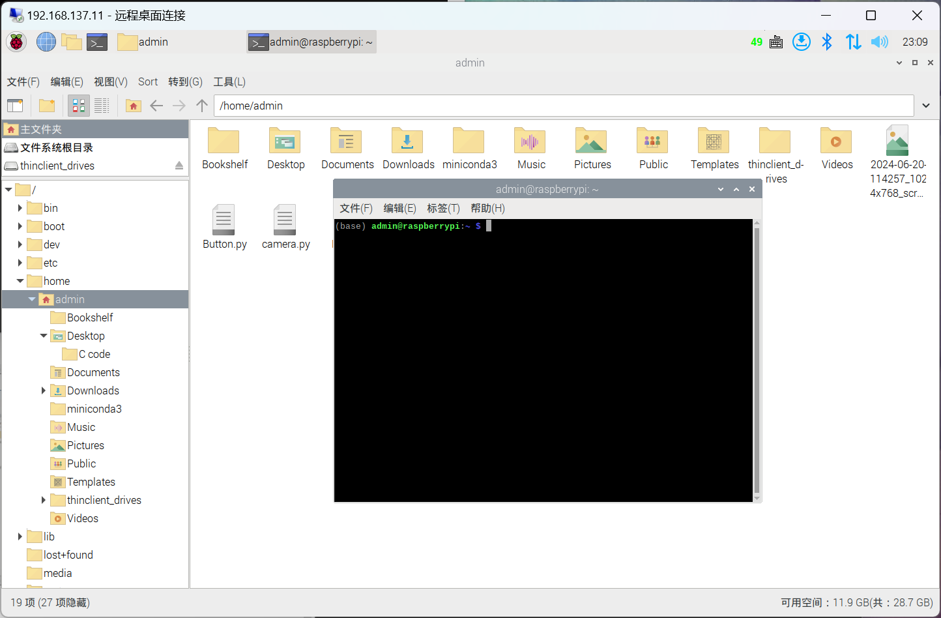Open the volume control tray icon
This screenshot has height=618, width=941.
point(879,42)
